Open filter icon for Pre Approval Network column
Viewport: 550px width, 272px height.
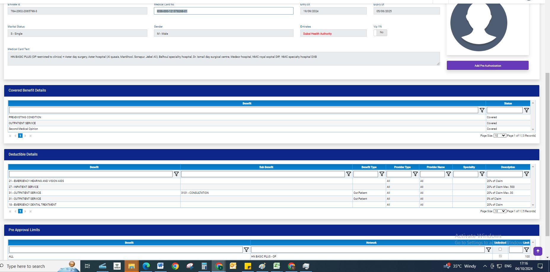489,250
